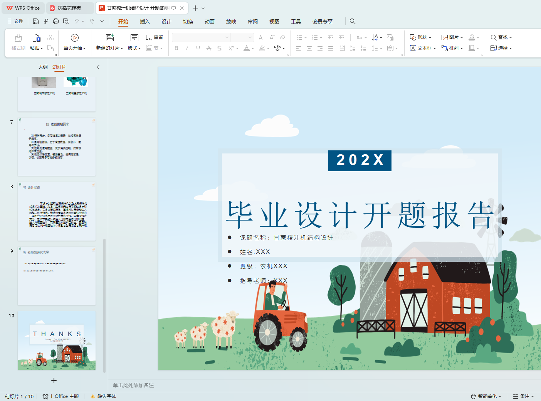Click the decrease indent icon
The height and width of the screenshot is (401, 541).
pyautogui.click(x=331, y=37)
